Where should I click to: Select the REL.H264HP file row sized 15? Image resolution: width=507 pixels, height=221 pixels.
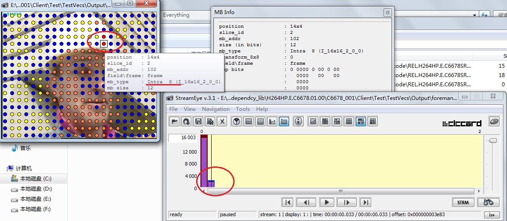(449, 66)
